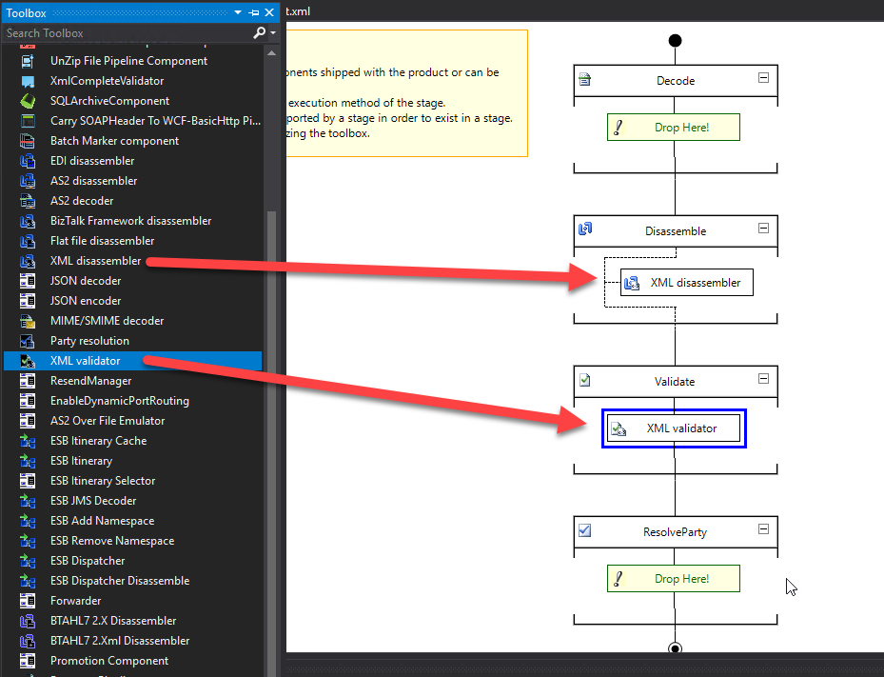The width and height of the screenshot is (884, 677).
Task: Click the SQLArchiveComponent icon
Action: 29,101
